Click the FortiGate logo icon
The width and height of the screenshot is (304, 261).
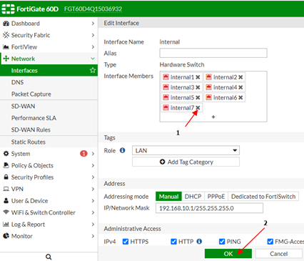(x=8, y=9)
